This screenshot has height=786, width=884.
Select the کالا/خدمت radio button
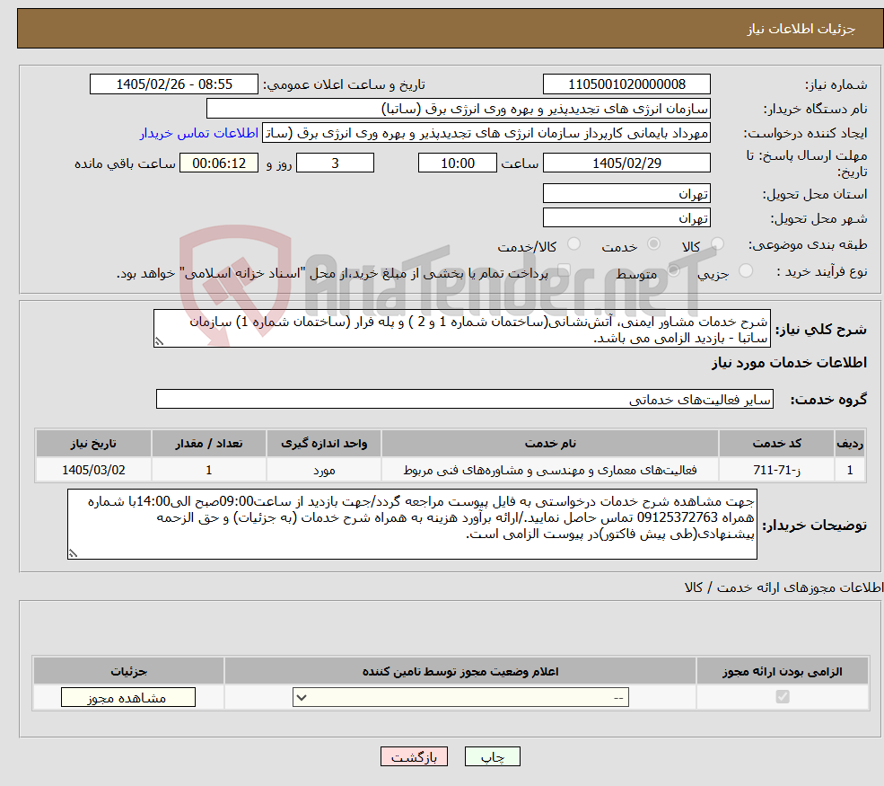pos(573,243)
